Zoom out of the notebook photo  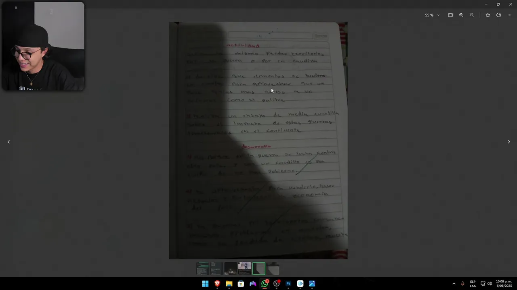click(472, 15)
